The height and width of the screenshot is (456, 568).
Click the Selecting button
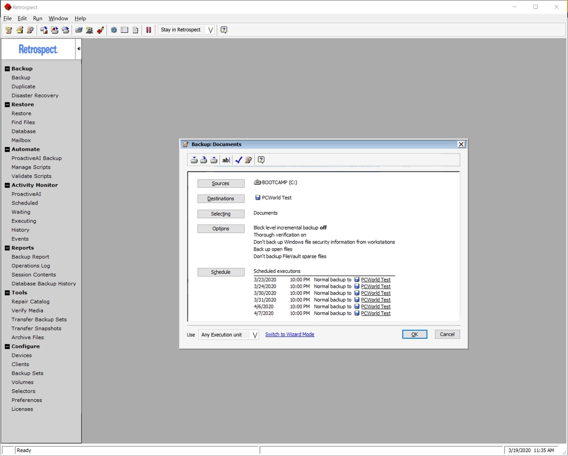coord(221,214)
